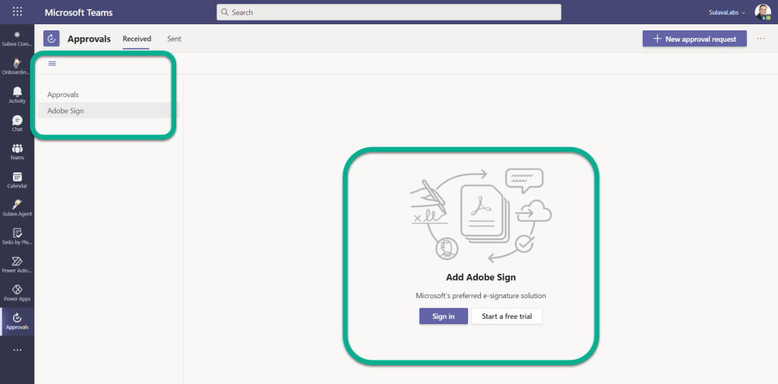
Task: Launch Power Automate from sidebar
Action: (17, 264)
